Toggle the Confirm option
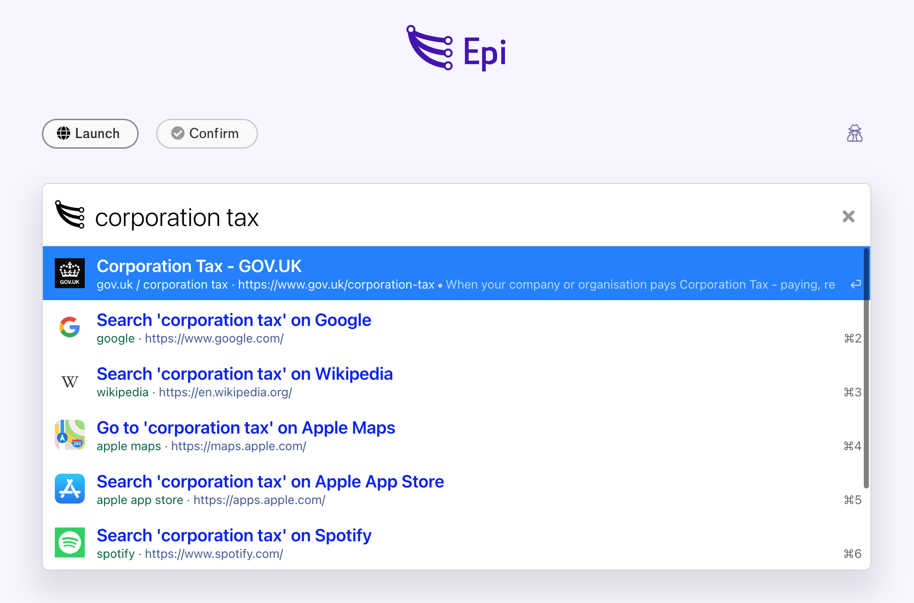 coord(207,133)
